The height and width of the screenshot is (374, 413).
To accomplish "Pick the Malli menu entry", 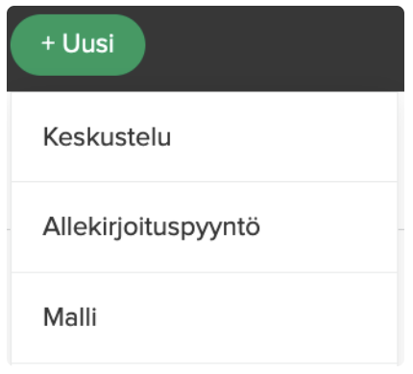I will pyautogui.click(x=205, y=317).
